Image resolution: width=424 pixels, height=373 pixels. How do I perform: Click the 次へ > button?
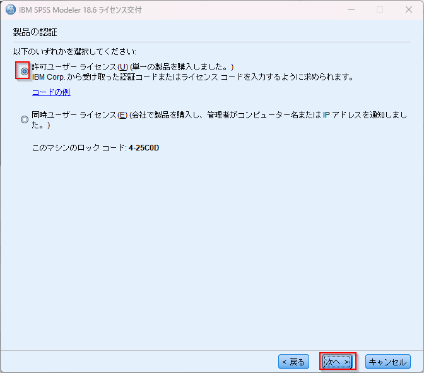click(337, 362)
